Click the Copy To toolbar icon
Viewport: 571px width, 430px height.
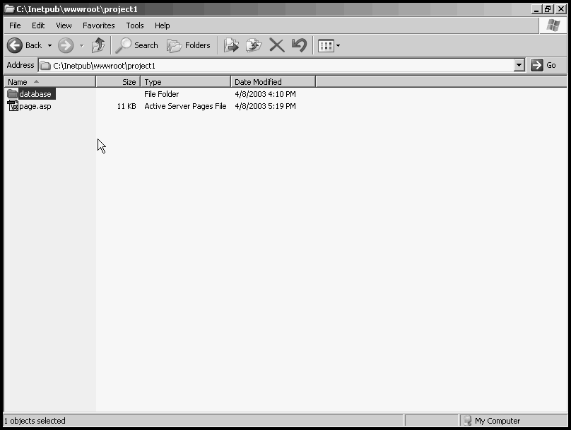click(254, 45)
